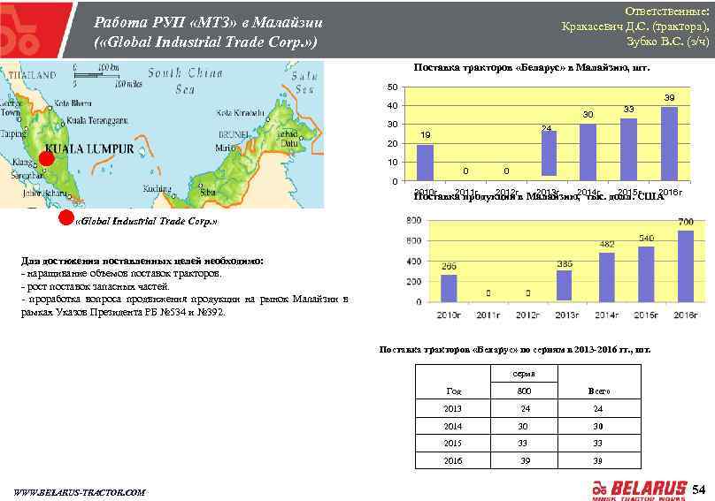
Task: Click the table title «Поставка тракторов «Беларус» по сериям в 2013-2016 гг., шт.»
Action: 515,350
